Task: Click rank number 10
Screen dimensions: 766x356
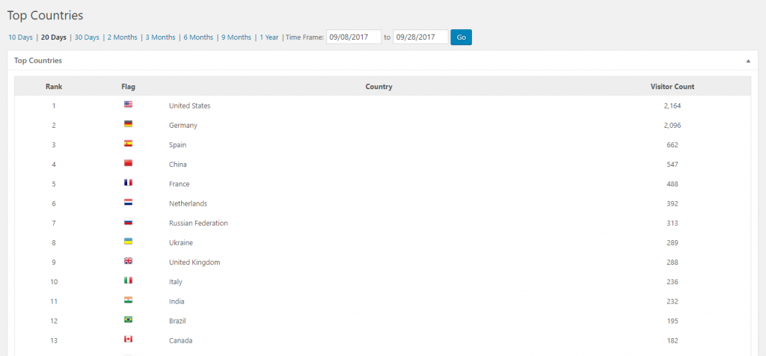Action: 54,282
